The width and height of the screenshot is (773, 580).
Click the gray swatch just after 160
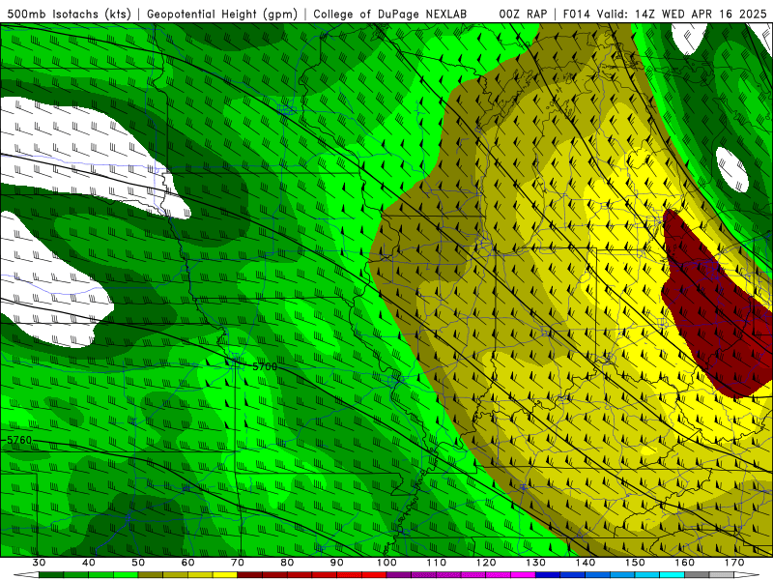[x=697, y=575]
